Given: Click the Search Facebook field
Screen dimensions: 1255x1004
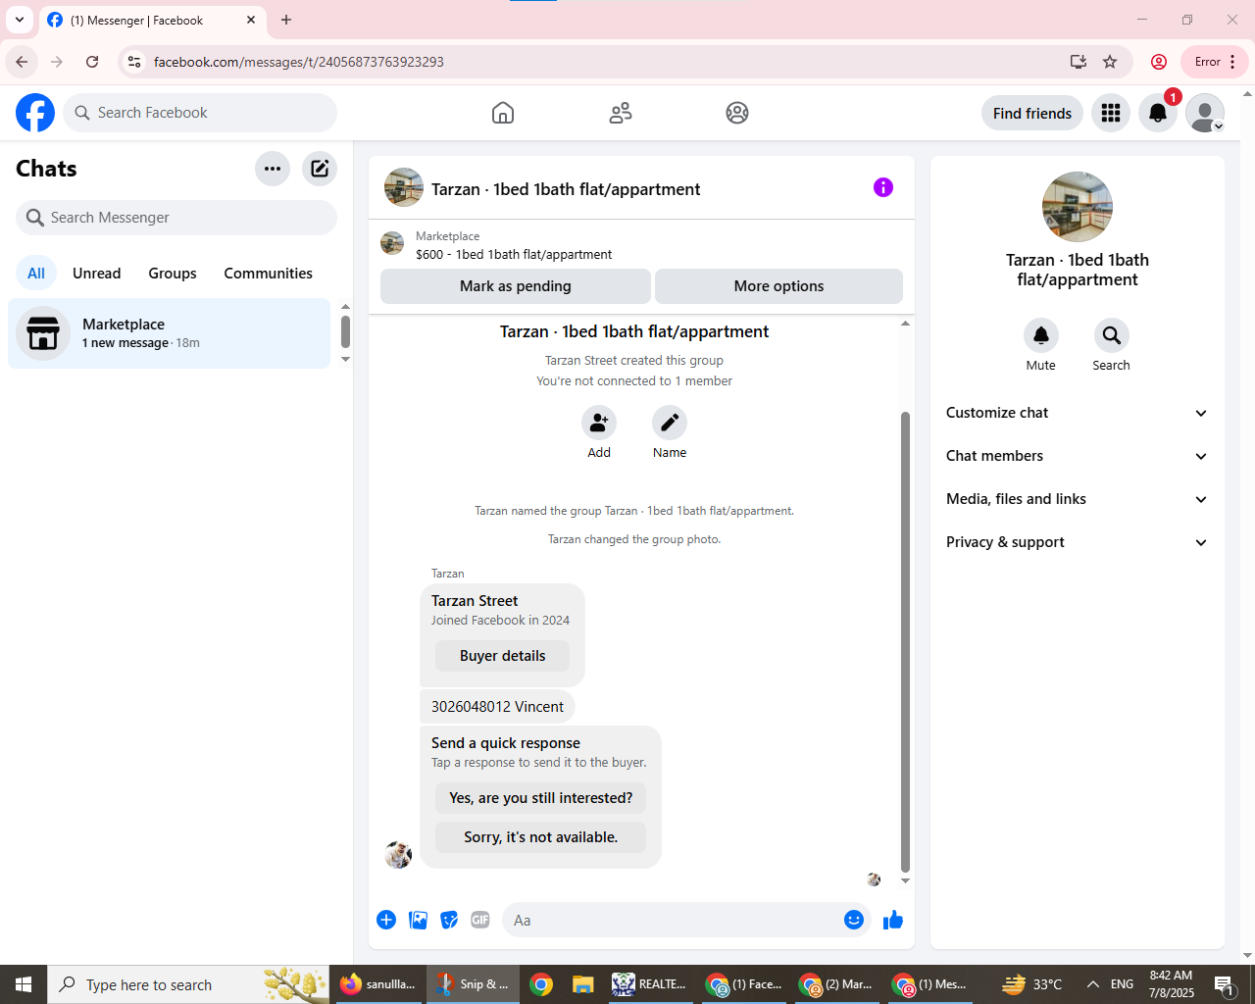Looking at the screenshot, I should tap(200, 113).
